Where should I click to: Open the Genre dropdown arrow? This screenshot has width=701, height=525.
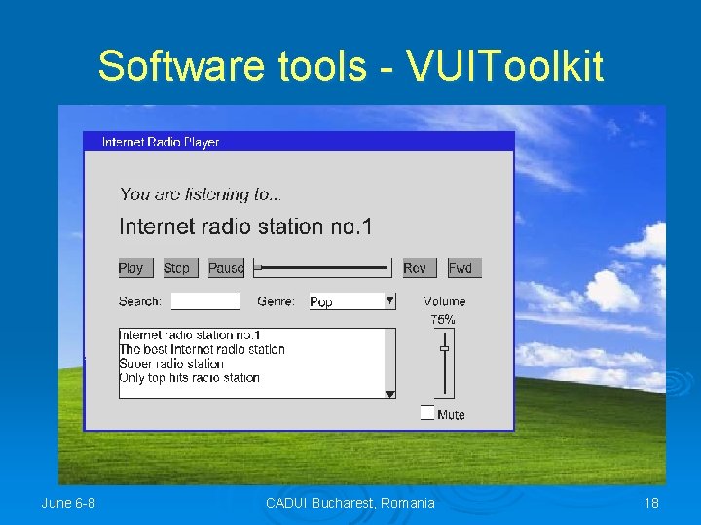(x=389, y=300)
